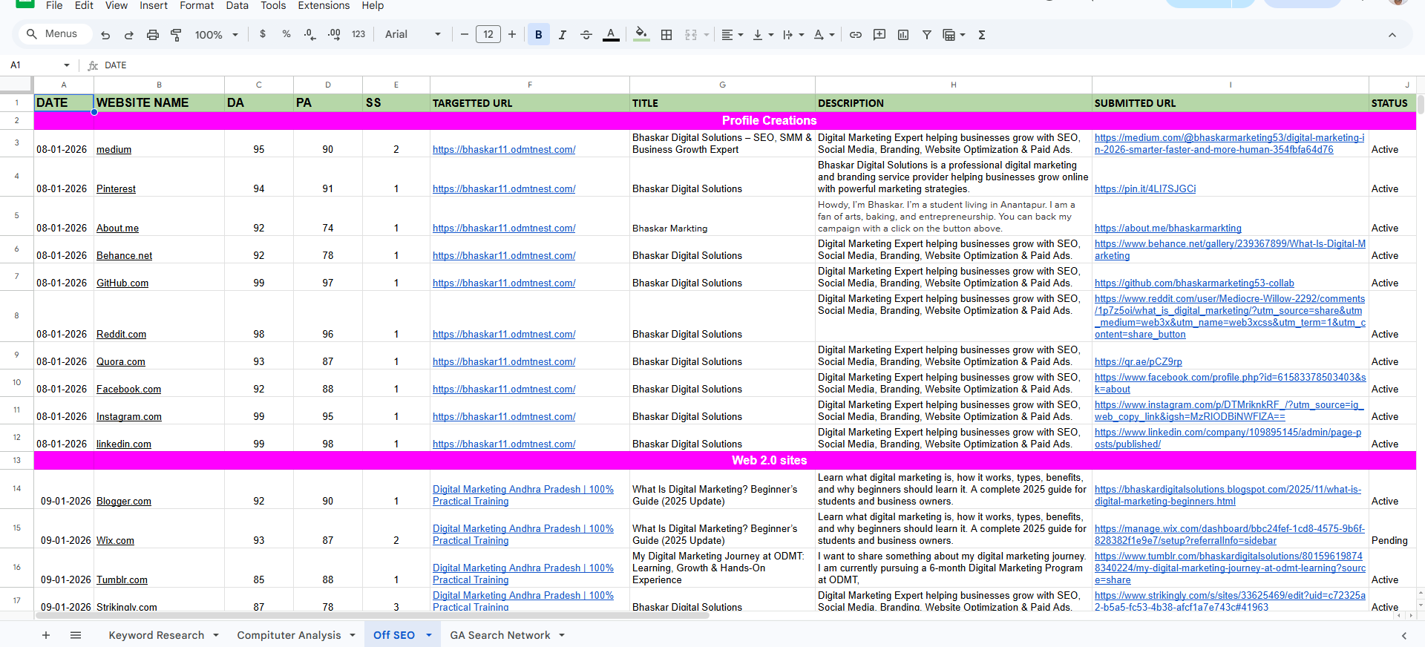Click the Undo icon
Viewport: 1425px width, 647px height.
click(105, 35)
